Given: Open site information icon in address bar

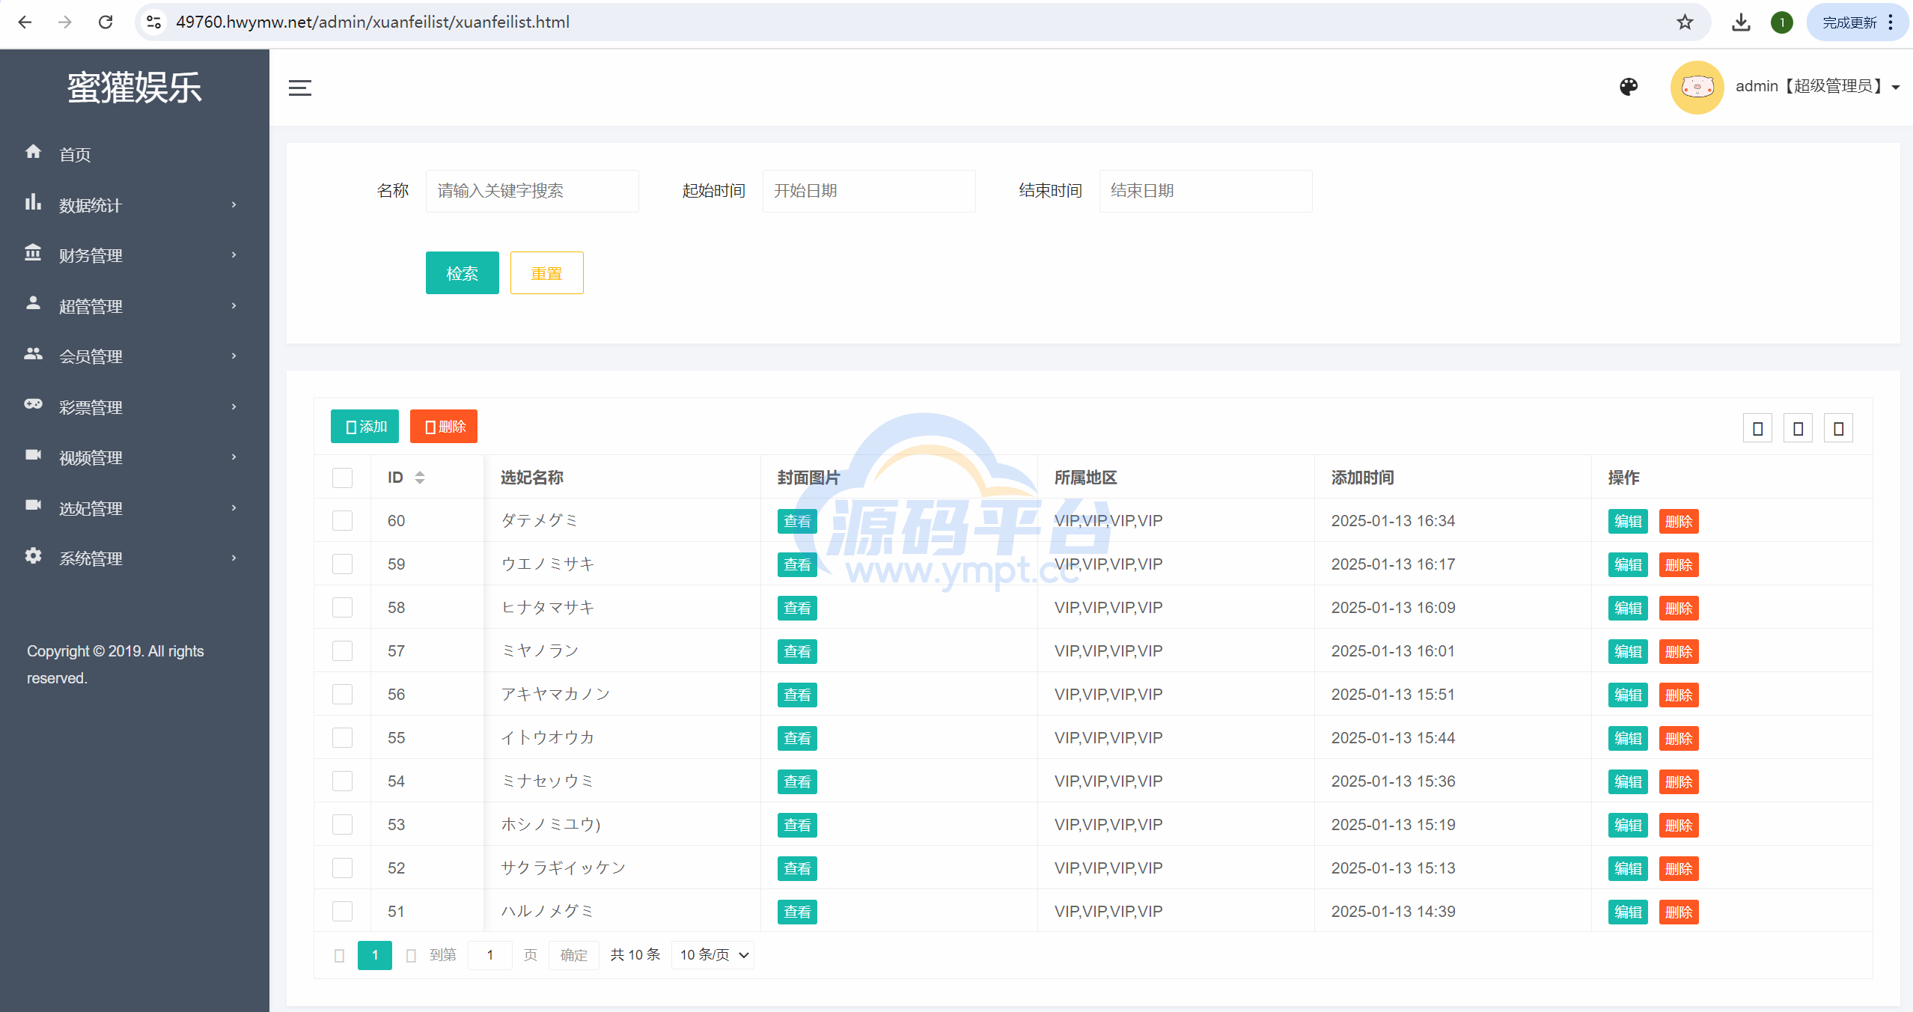Looking at the screenshot, I should (x=154, y=22).
